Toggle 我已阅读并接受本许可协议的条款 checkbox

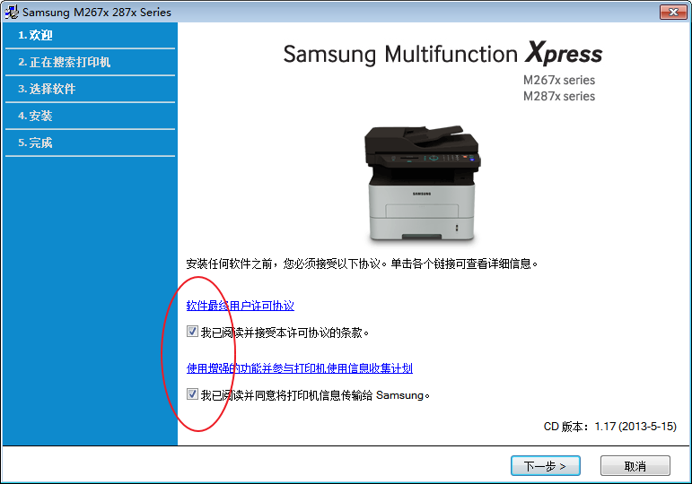(x=192, y=332)
